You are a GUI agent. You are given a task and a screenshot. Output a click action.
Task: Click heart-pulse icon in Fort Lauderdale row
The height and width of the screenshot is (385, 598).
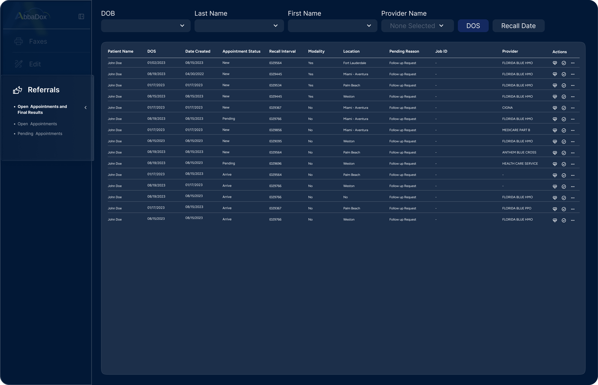555,63
